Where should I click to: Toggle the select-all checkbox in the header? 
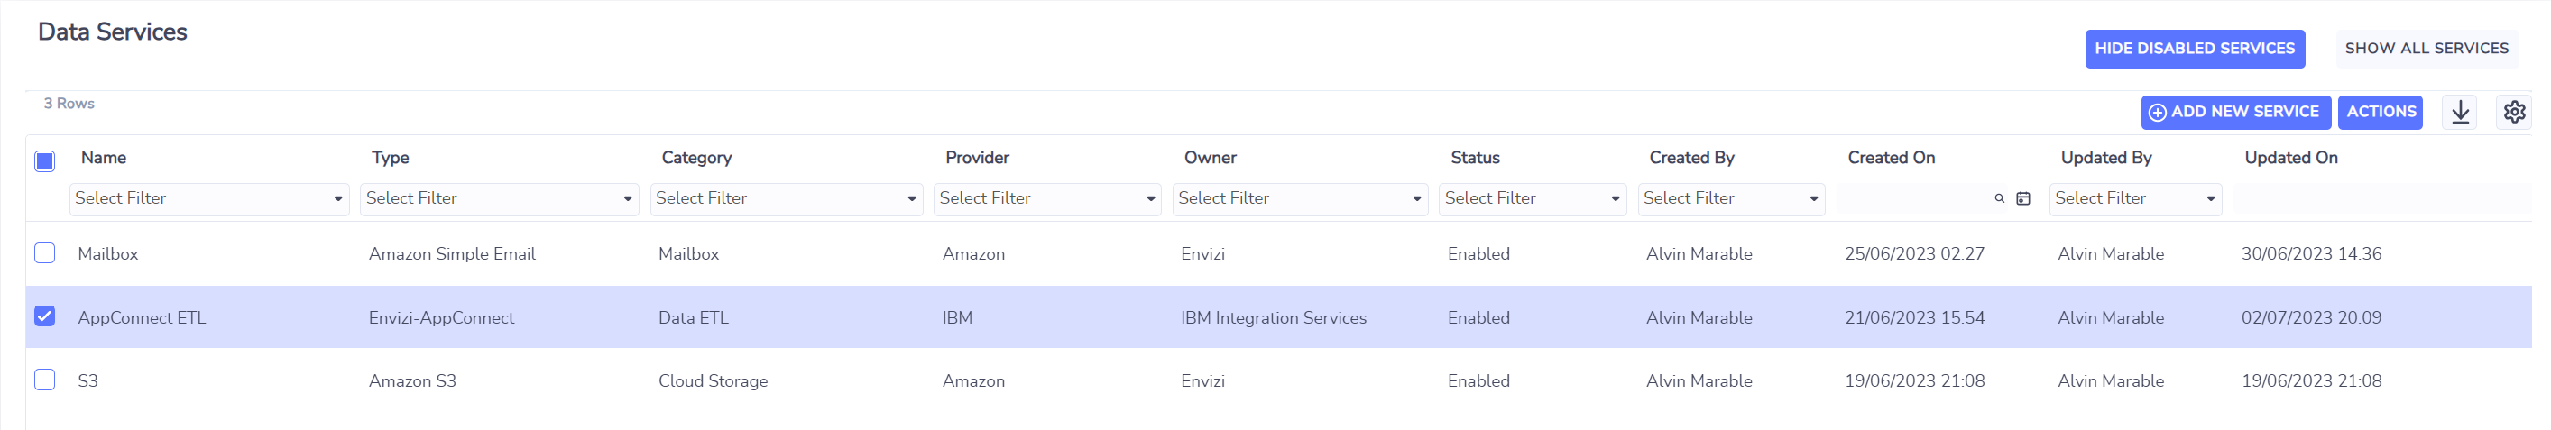click(44, 160)
